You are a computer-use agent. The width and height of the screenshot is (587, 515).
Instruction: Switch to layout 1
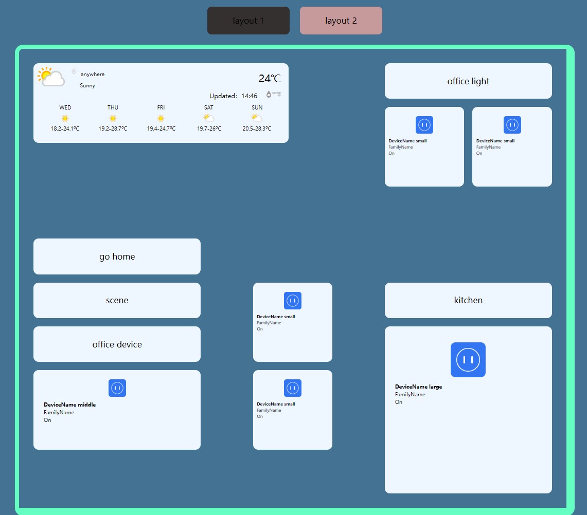point(248,21)
